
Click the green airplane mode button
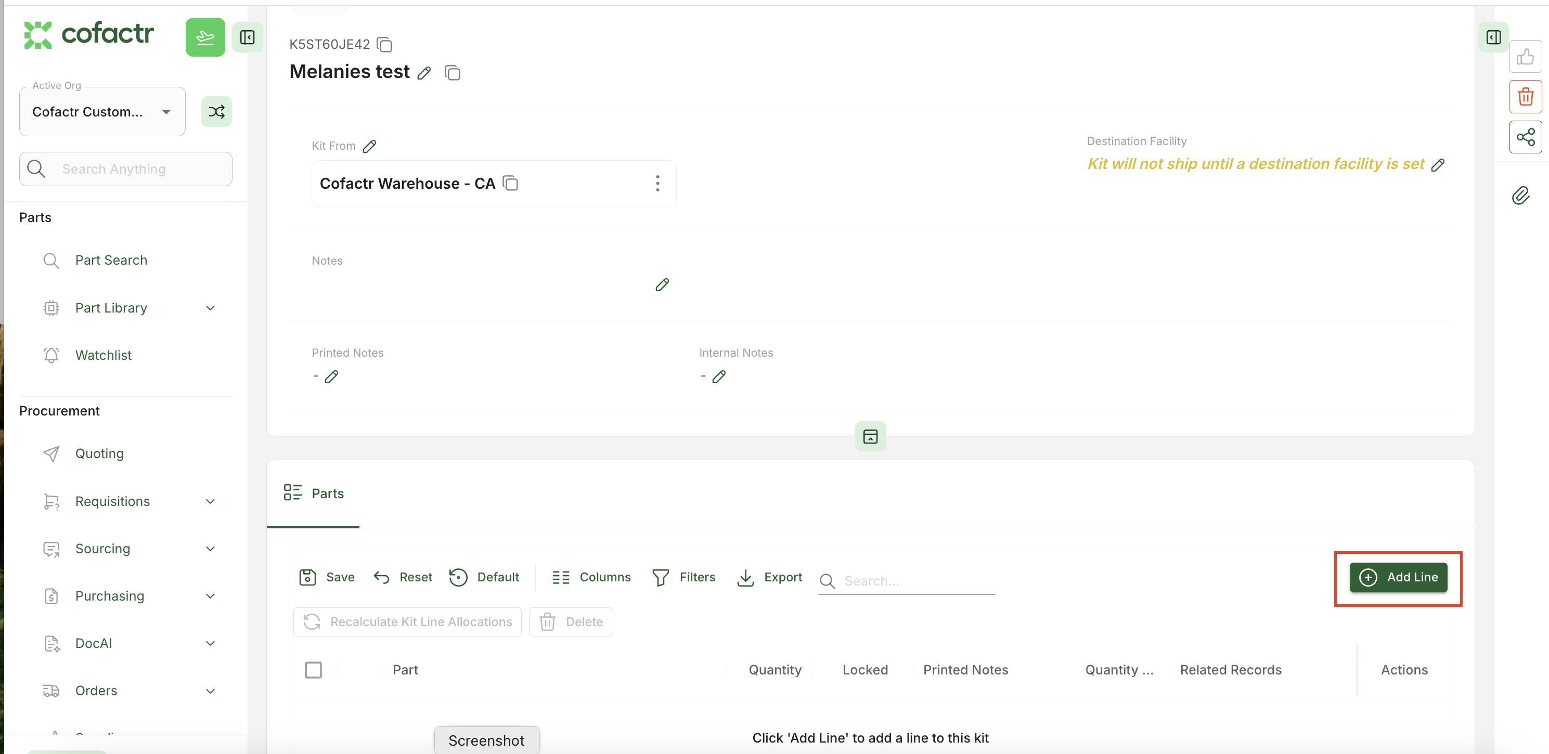[205, 37]
